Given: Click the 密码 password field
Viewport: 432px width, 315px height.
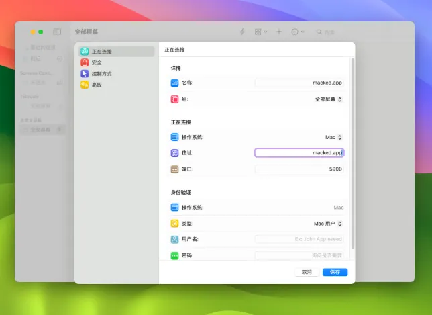Looking at the screenshot, I should (299, 255).
